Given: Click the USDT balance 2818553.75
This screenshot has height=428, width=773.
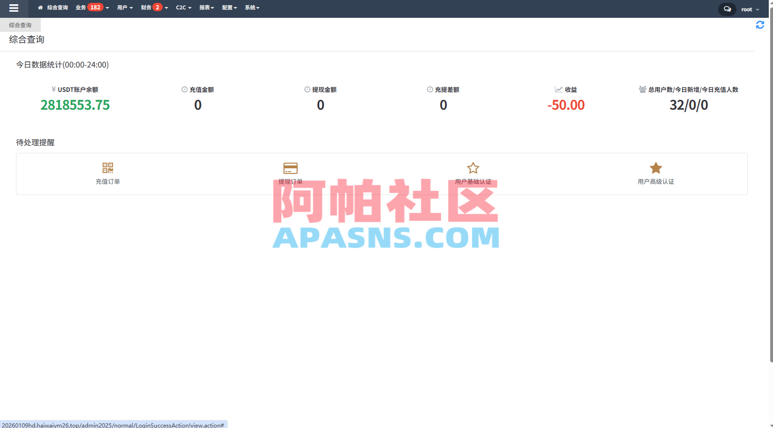Looking at the screenshot, I should (75, 105).
